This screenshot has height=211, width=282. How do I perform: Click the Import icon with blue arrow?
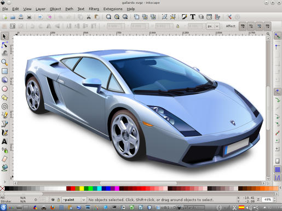(40, 17)
